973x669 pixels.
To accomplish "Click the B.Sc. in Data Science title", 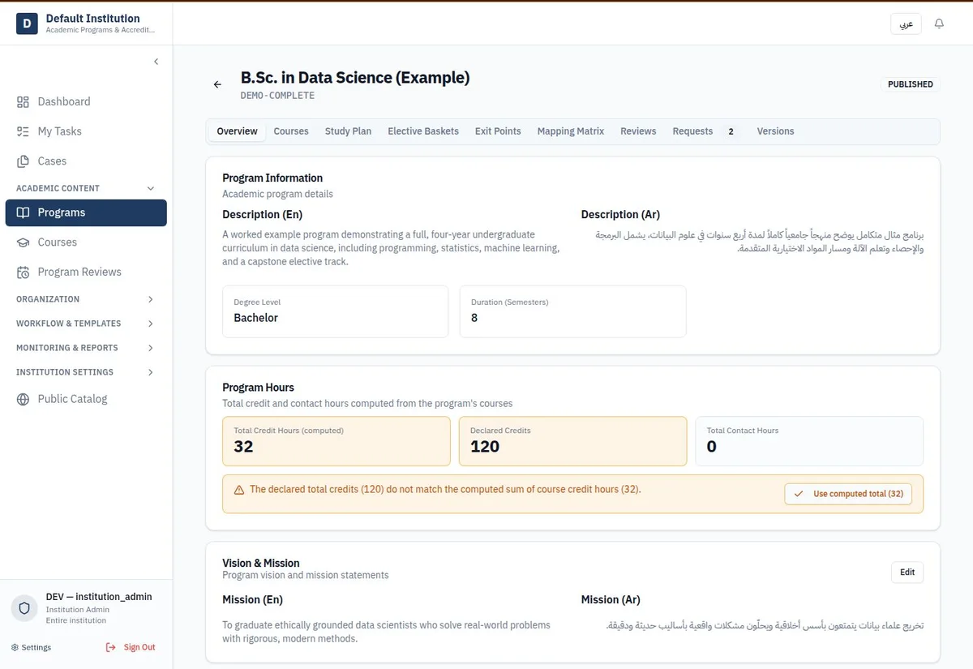I will pos(355,78).
